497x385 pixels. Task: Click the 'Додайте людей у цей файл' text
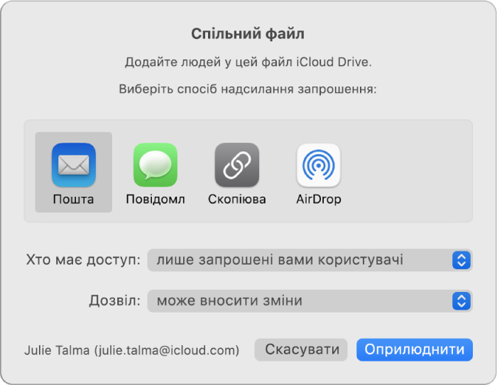248,62
